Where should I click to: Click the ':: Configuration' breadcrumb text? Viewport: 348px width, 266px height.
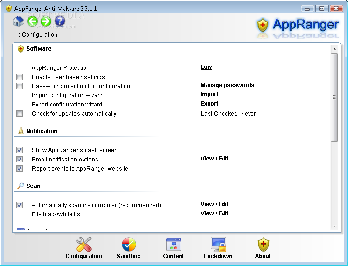37,35
